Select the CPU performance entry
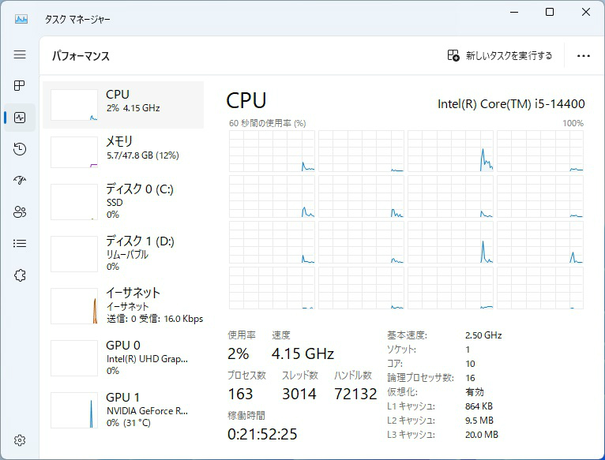 click(123, 104)
